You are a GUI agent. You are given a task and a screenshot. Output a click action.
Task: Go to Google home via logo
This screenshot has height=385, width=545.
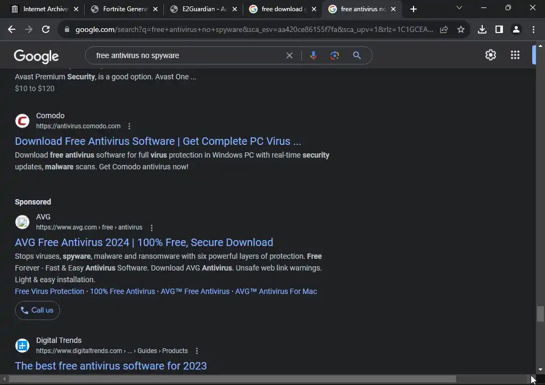pyautogui.click(x=36, y=56)
